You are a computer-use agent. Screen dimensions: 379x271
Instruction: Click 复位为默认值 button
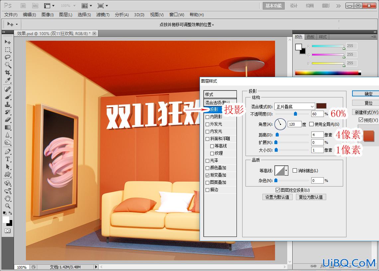[311, 197]
